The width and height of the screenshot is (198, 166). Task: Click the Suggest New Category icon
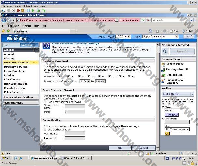point(163,81)
